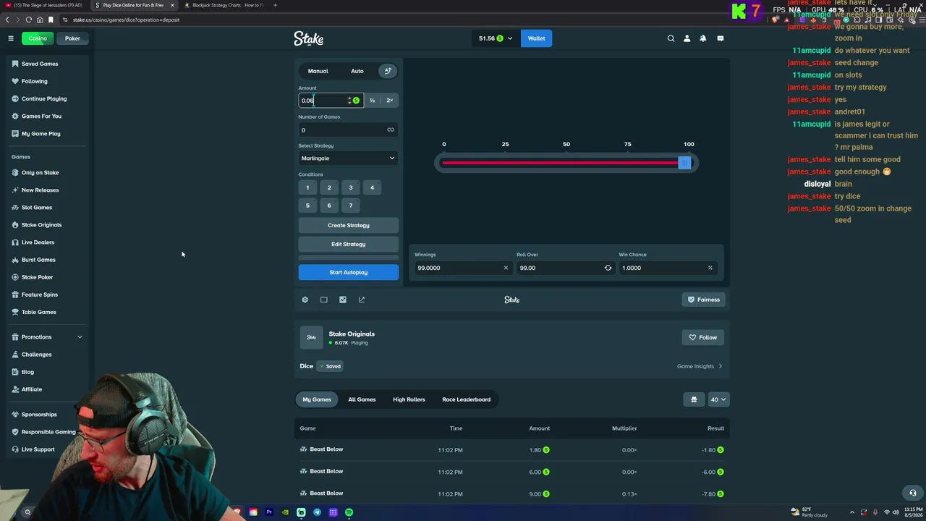Go back in browser history

(x=8, y=20)
